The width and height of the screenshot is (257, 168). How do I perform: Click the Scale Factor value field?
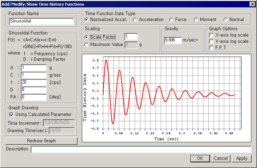click(131, 37)
